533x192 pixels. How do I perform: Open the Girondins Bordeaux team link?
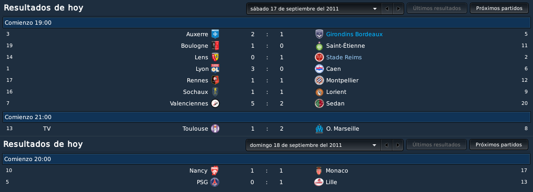click(x=354, y=34)
